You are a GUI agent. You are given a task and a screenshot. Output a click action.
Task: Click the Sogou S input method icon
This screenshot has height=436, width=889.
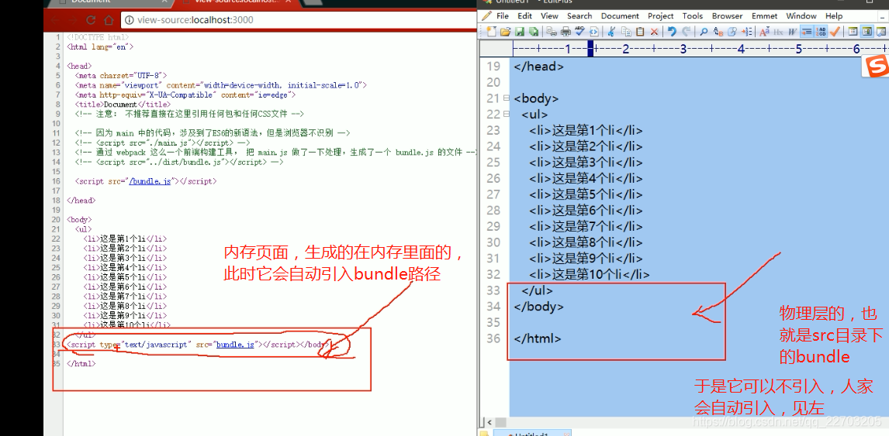[876, 65]
